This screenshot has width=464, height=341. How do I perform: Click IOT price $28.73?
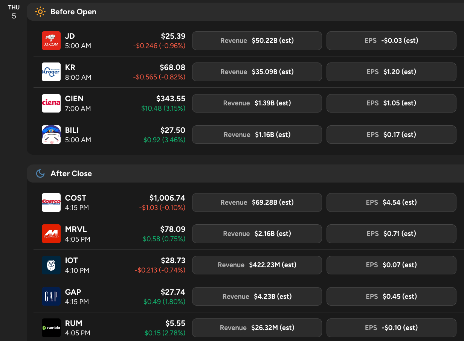point(173,260)
